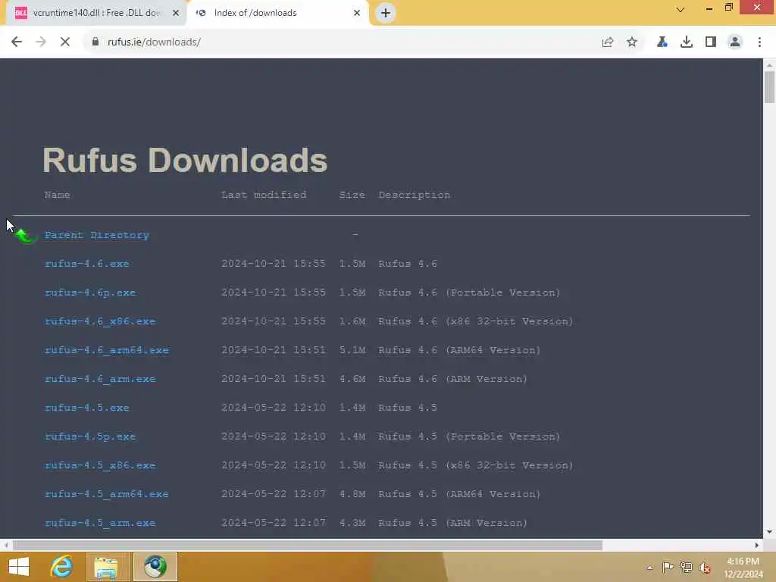The image size is (776, 582).
Task: Open File Explorer from taskbar
Action: point(106,567)
